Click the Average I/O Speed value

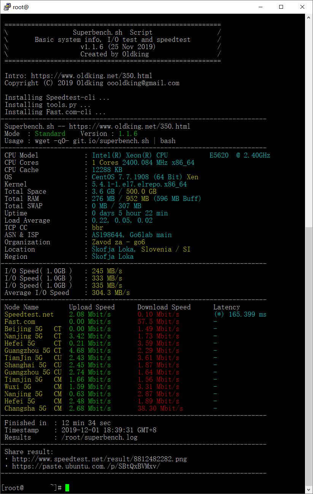click(111, 293)
